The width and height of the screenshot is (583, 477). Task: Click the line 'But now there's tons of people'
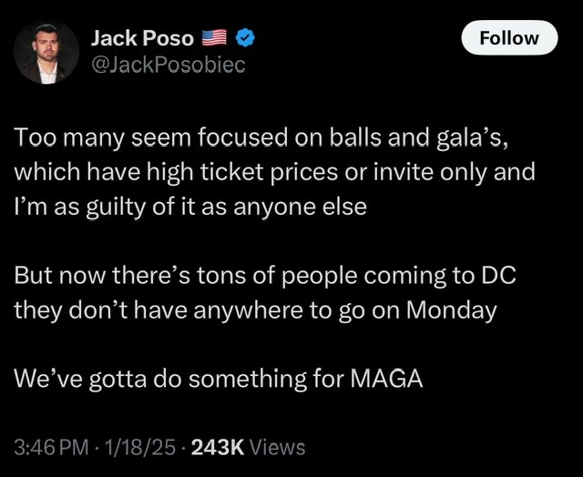[265, 276]
